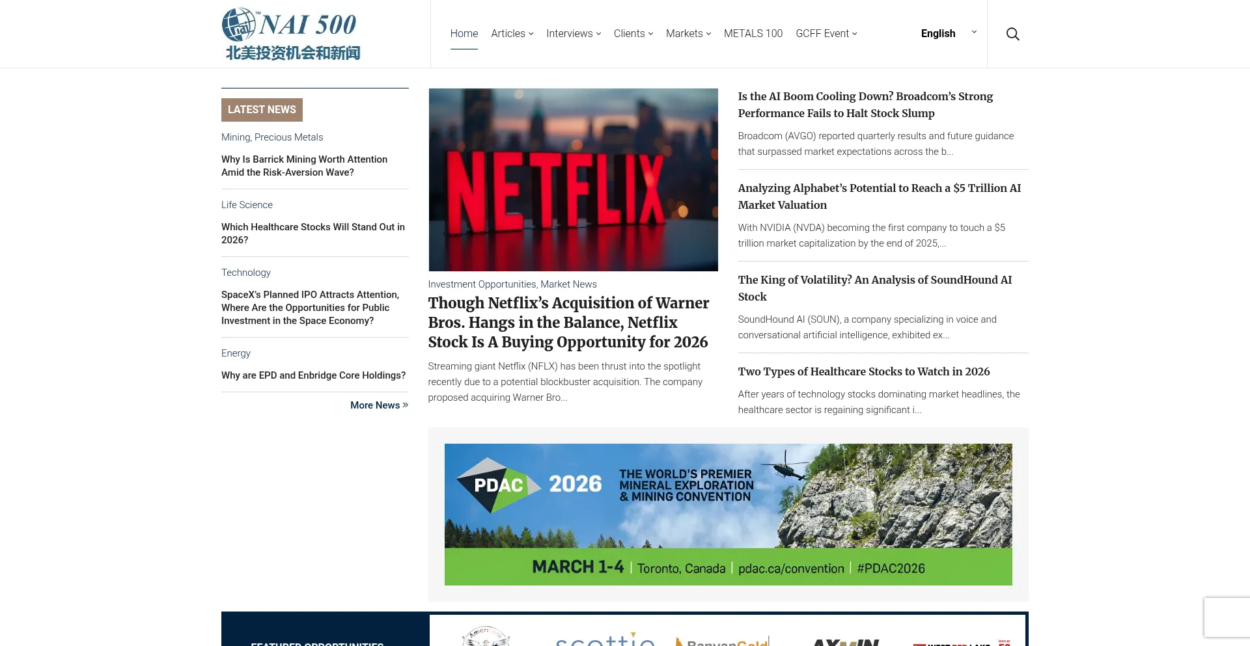Click the Netflix featured image
The width and height of the screenshot is (1250, 646).
pos(573,180)
